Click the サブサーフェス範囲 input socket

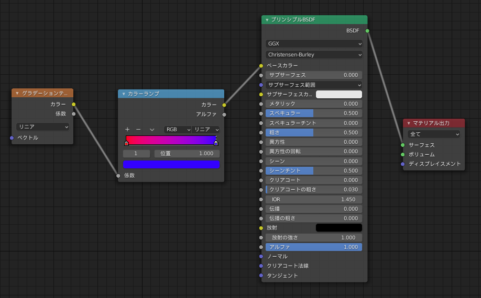click(261, 85)
